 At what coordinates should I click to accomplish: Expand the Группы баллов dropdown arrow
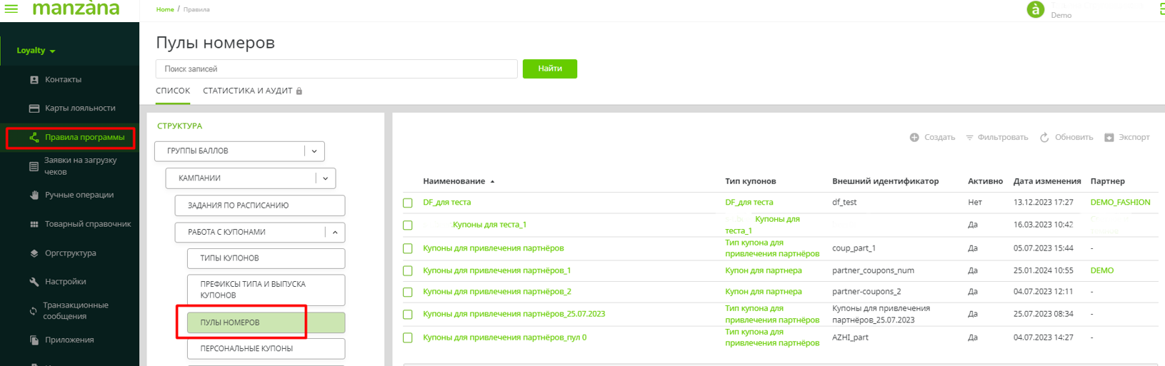click(x=314, y=151)
